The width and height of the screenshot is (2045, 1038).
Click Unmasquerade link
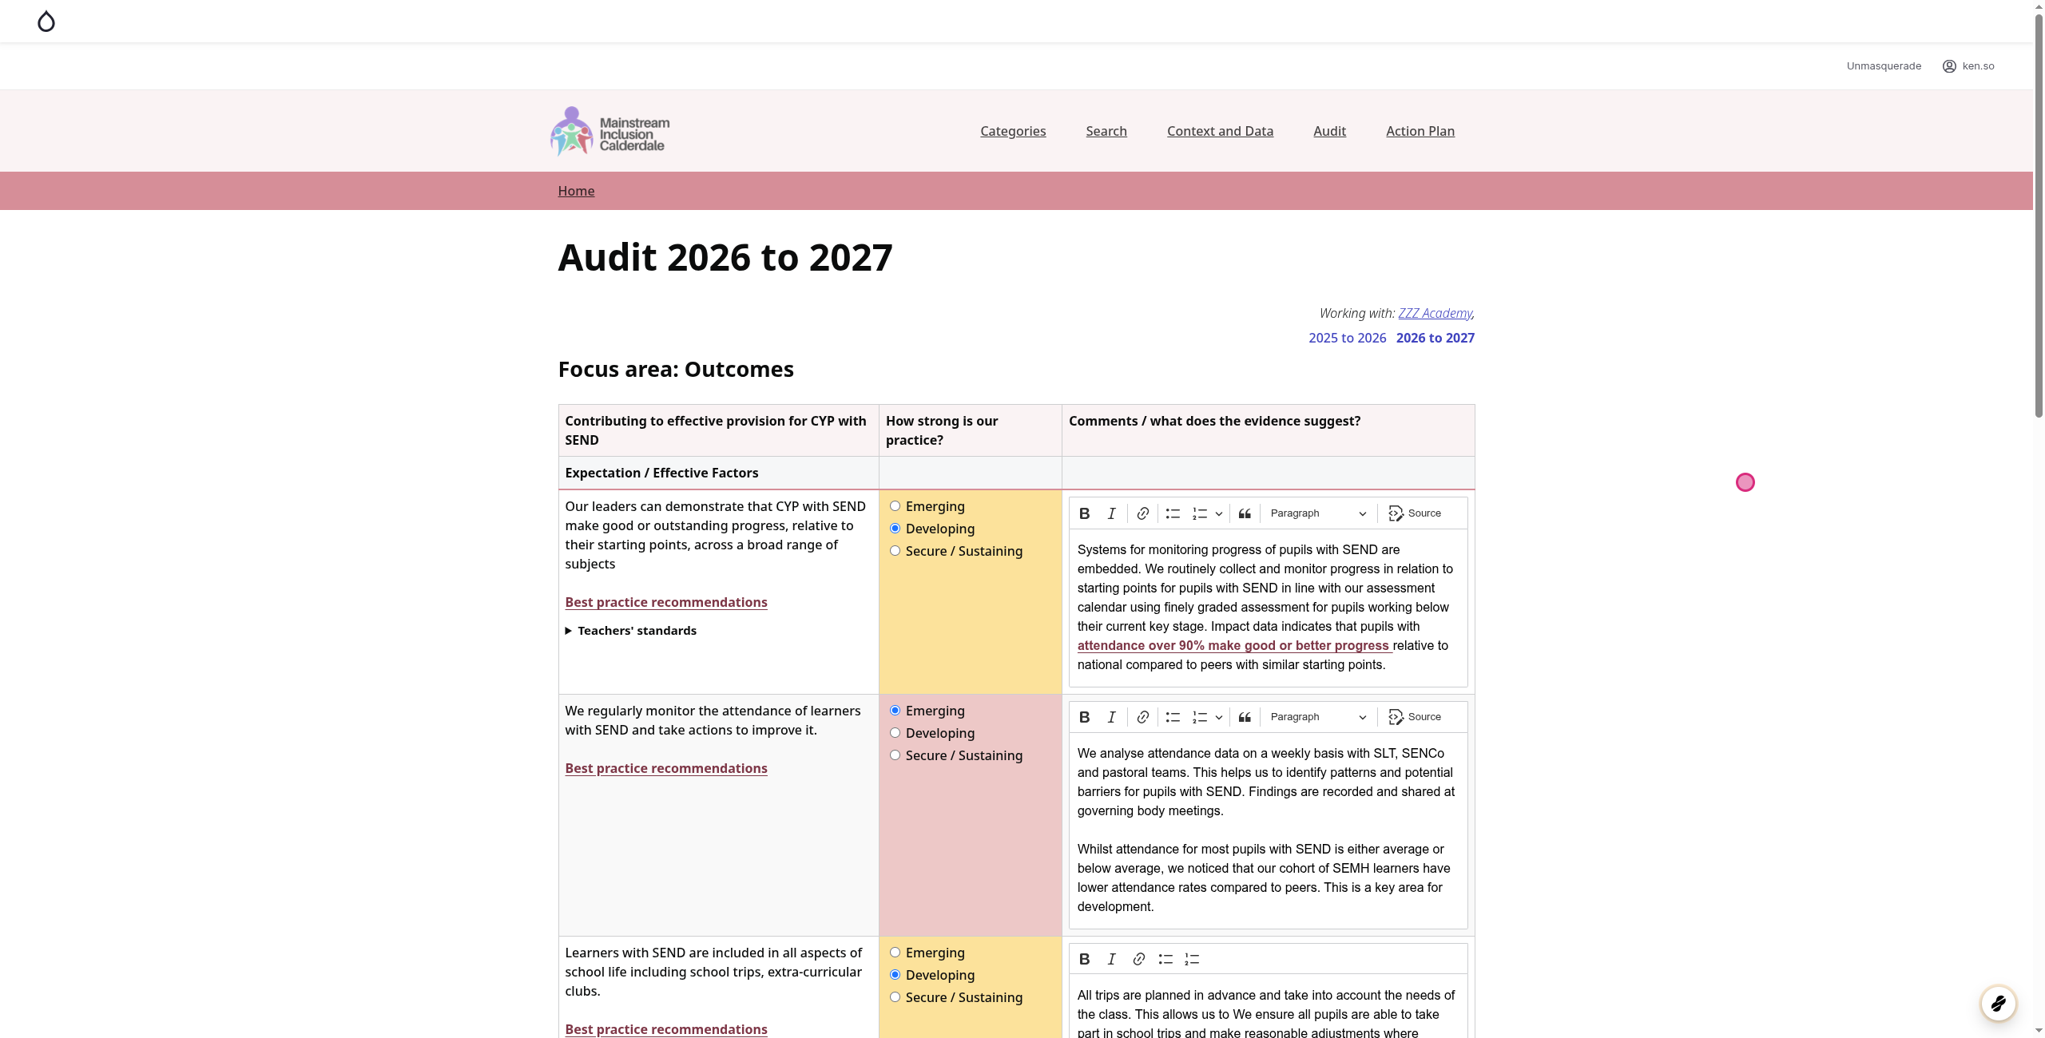[x=1884, y=66]
